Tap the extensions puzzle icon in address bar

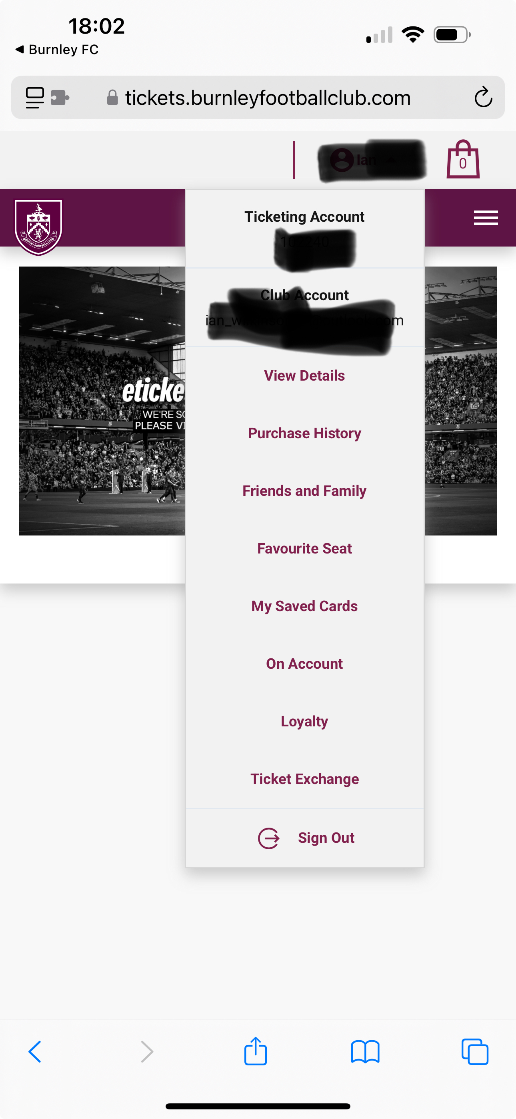(x=60, y=97)
